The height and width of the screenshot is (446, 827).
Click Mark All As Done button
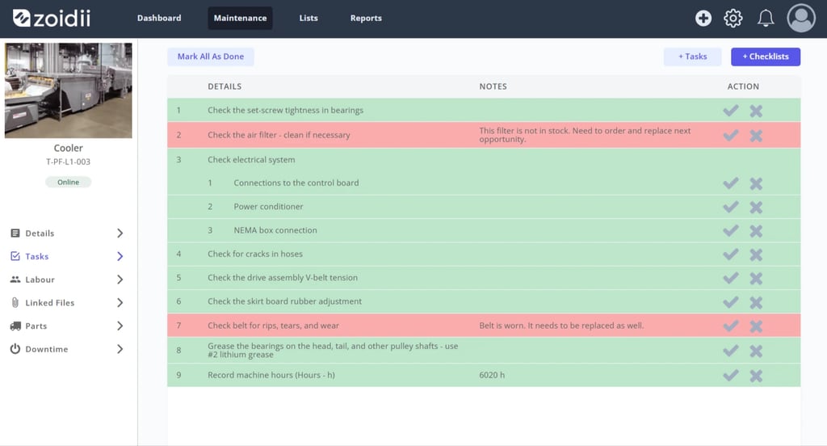[211, 57]
